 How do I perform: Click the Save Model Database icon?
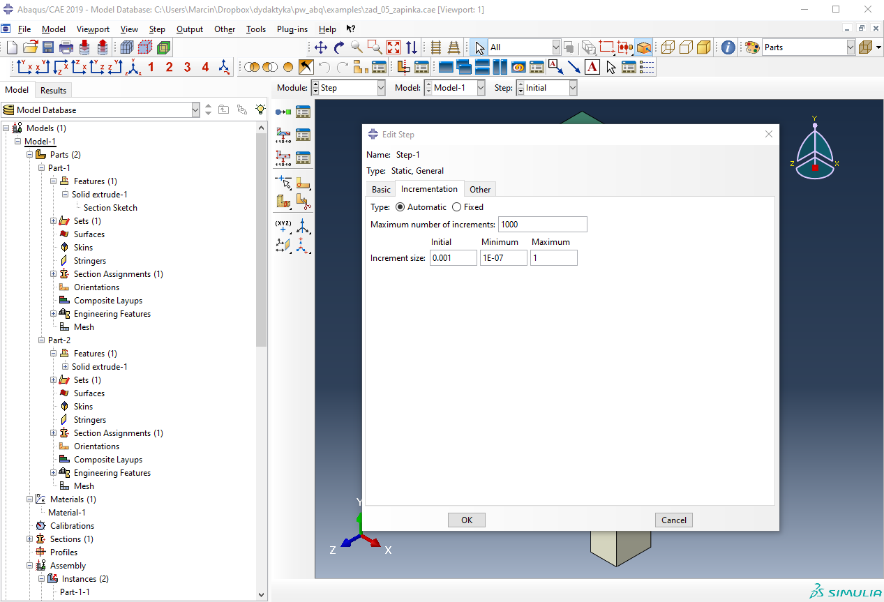[x=48, y=47]
